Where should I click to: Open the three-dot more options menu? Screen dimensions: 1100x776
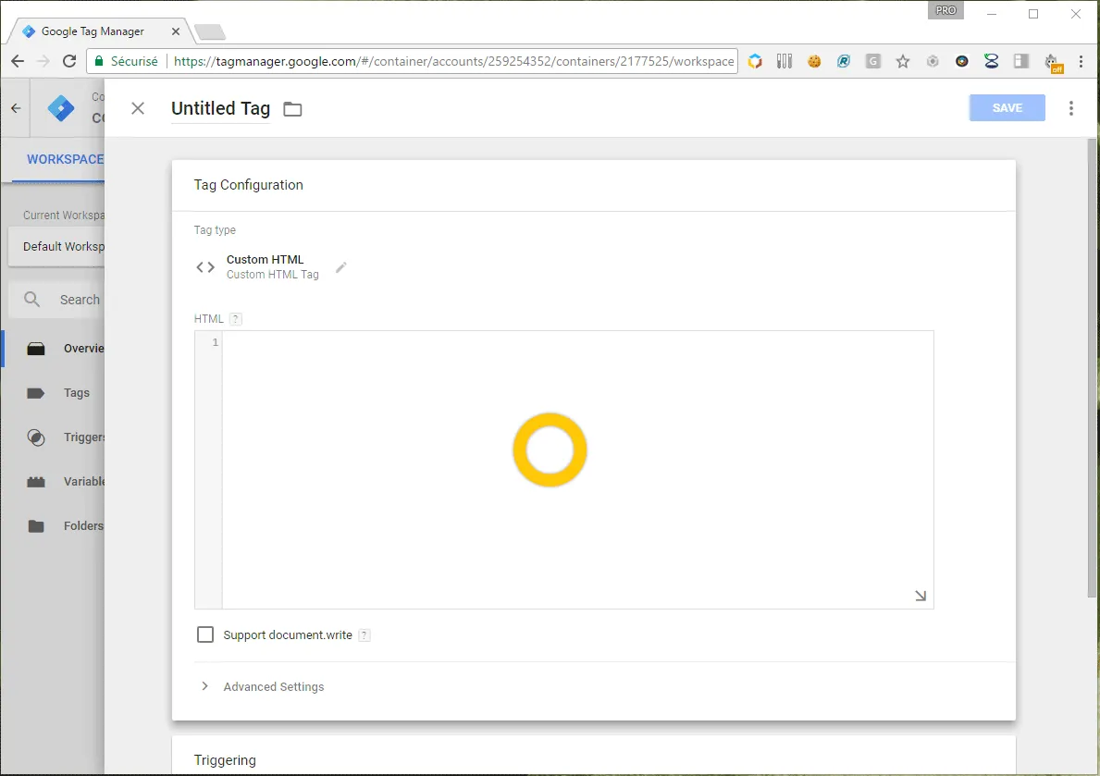point(1071,108)
